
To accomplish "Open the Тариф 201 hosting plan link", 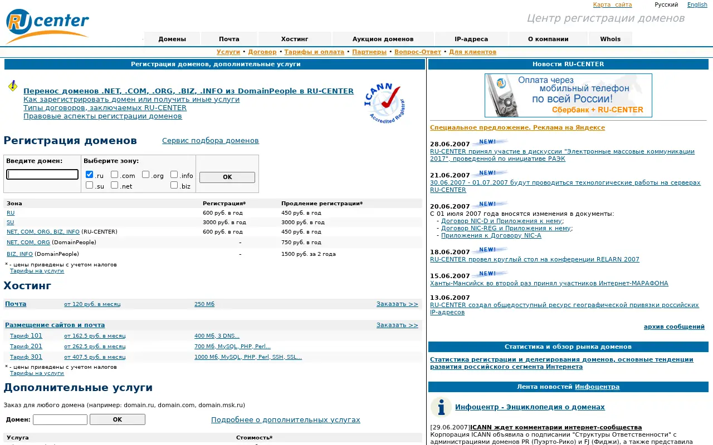I will pos(26,347).
